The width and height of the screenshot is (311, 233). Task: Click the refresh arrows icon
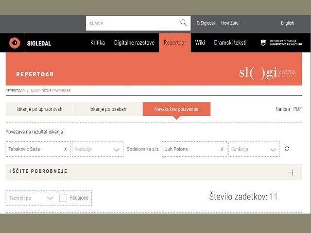[287, 149]
